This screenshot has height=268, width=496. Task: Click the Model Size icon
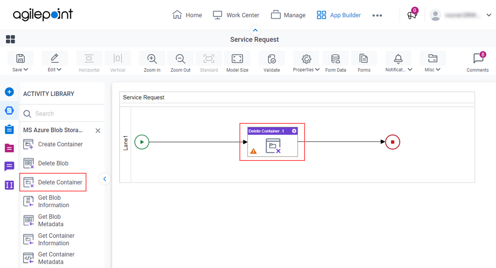[x=237, y=58]
